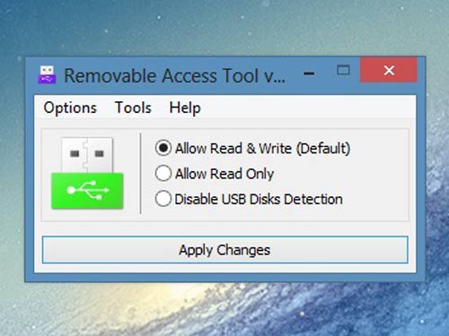The image size is (449, 336).
Task: Click the white USB connector plug image
Action: point(87,155)
